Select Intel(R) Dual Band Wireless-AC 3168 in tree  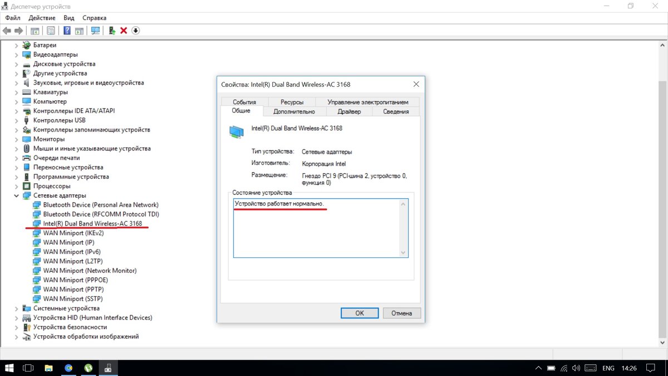click(x=92, y=223)
